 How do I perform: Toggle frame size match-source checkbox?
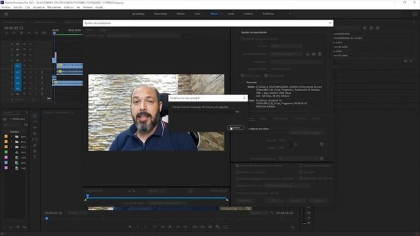322,144
